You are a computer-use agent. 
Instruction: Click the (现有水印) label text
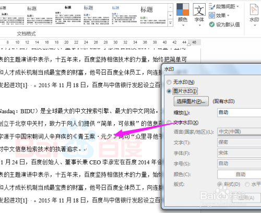[x=223, y=101]
